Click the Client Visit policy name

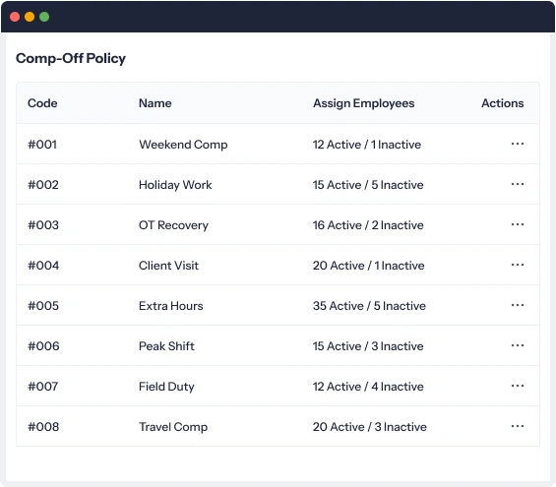point(168,266)
